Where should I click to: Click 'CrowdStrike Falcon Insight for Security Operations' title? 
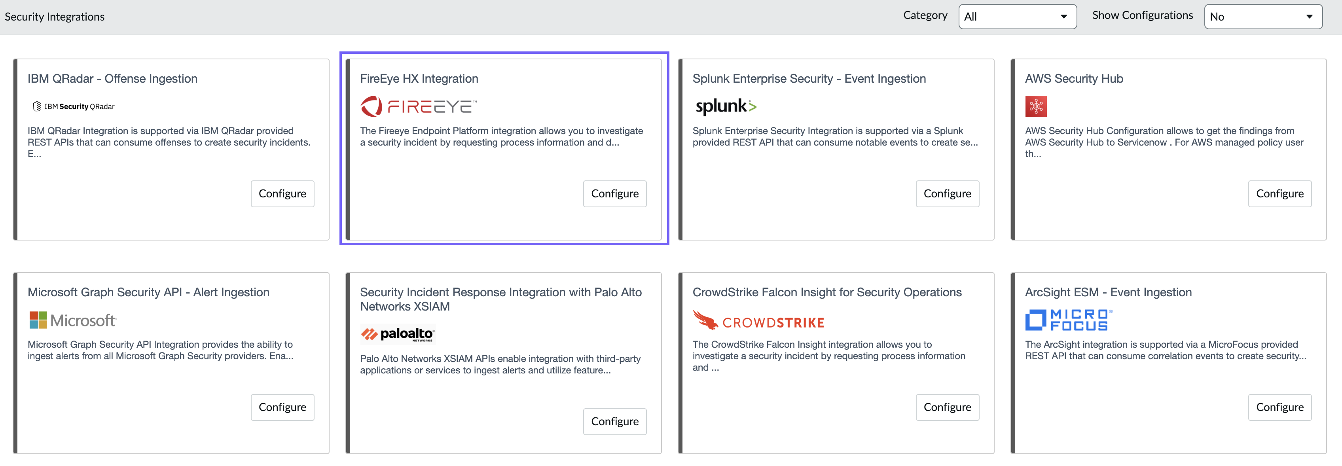point(827,292)
